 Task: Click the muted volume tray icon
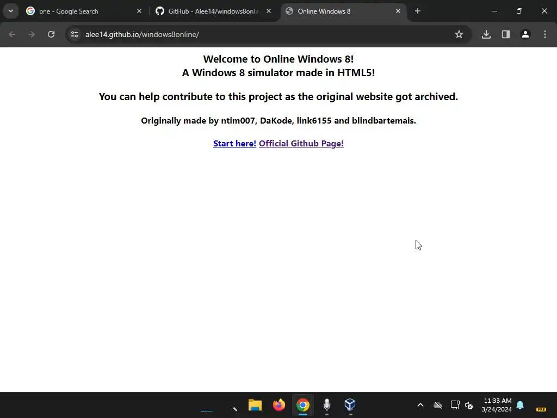[469, 405]
